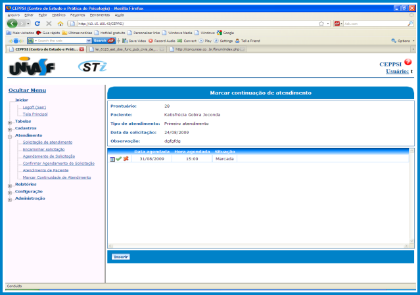Click the red Search Ask button
This screenshot has width=420, height=295.
pos(104,41)
